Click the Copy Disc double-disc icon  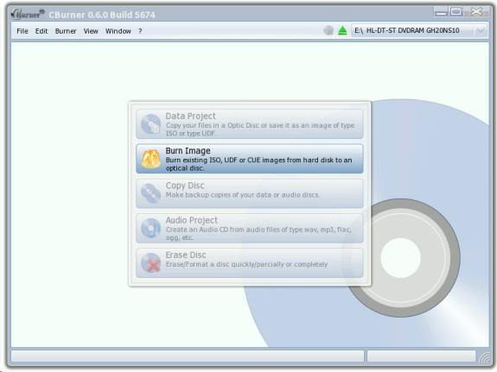click(x=151, y=193)
